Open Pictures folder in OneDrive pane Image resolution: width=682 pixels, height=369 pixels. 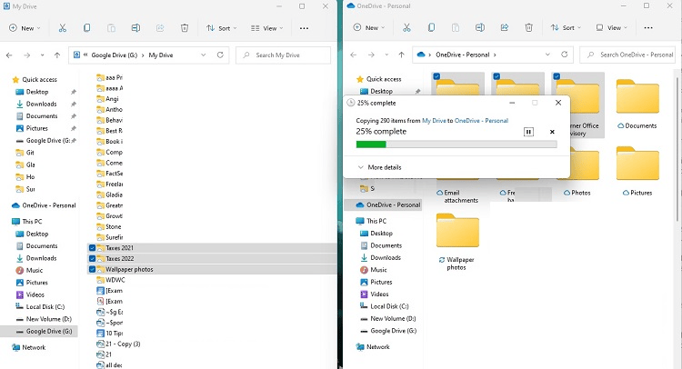637,172
